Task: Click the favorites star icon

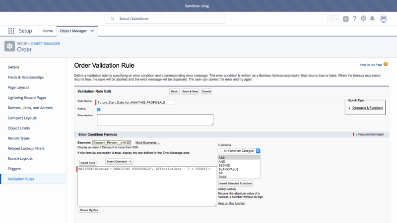Action: coord(331,19)
